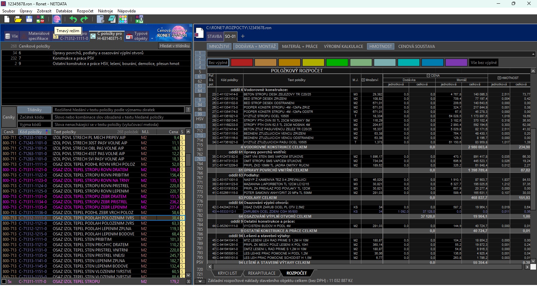Click the Ronet-Excel transfer icon with arrows
The image size is (537, 289).
pyautogui.click(x=139, y=19)
